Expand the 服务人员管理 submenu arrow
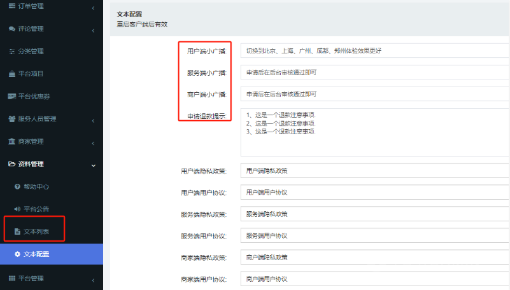 pyautogui.click(x=94, y=120)
